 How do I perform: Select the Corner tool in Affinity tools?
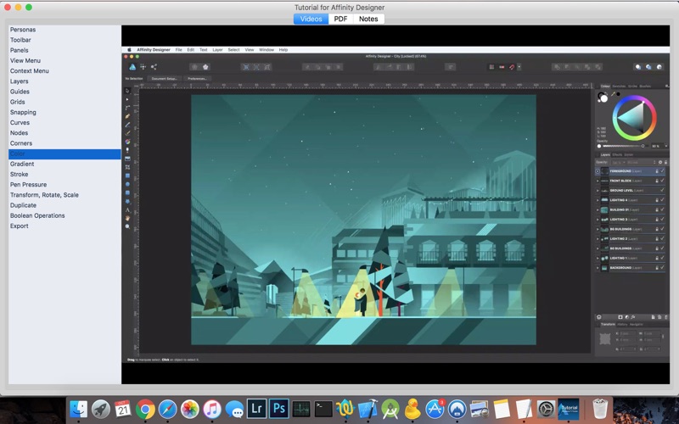[x=127, y=108]
